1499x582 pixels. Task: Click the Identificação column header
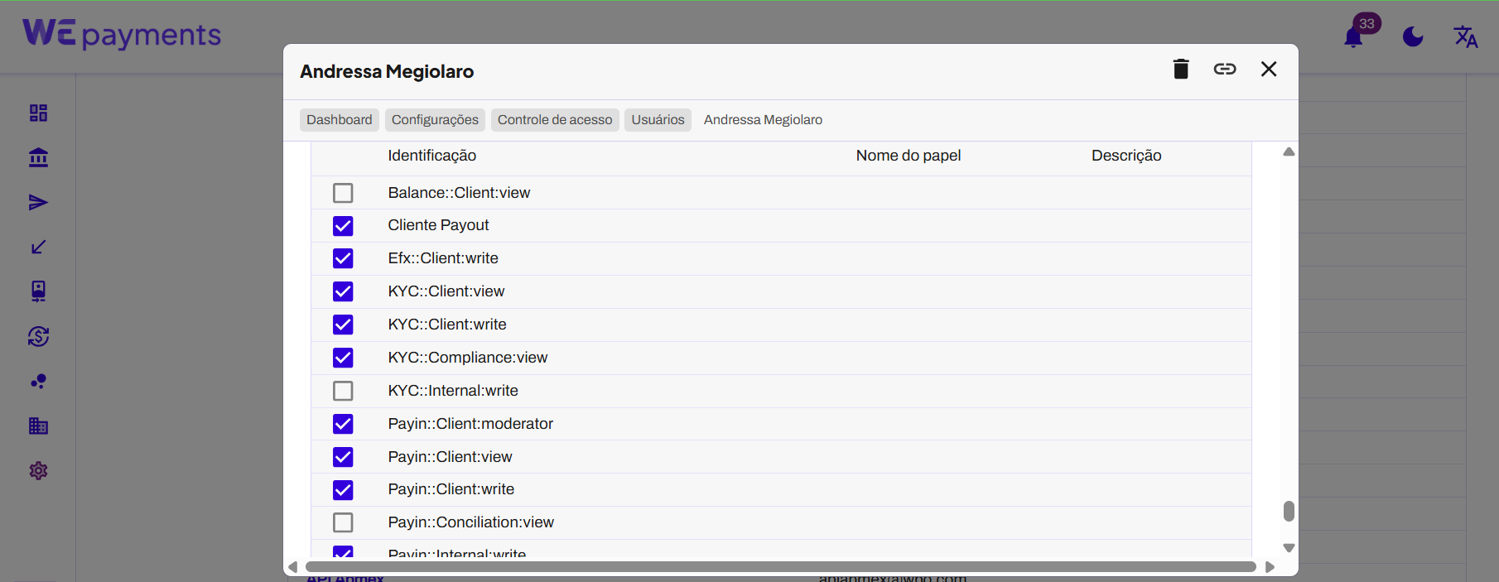432,156
